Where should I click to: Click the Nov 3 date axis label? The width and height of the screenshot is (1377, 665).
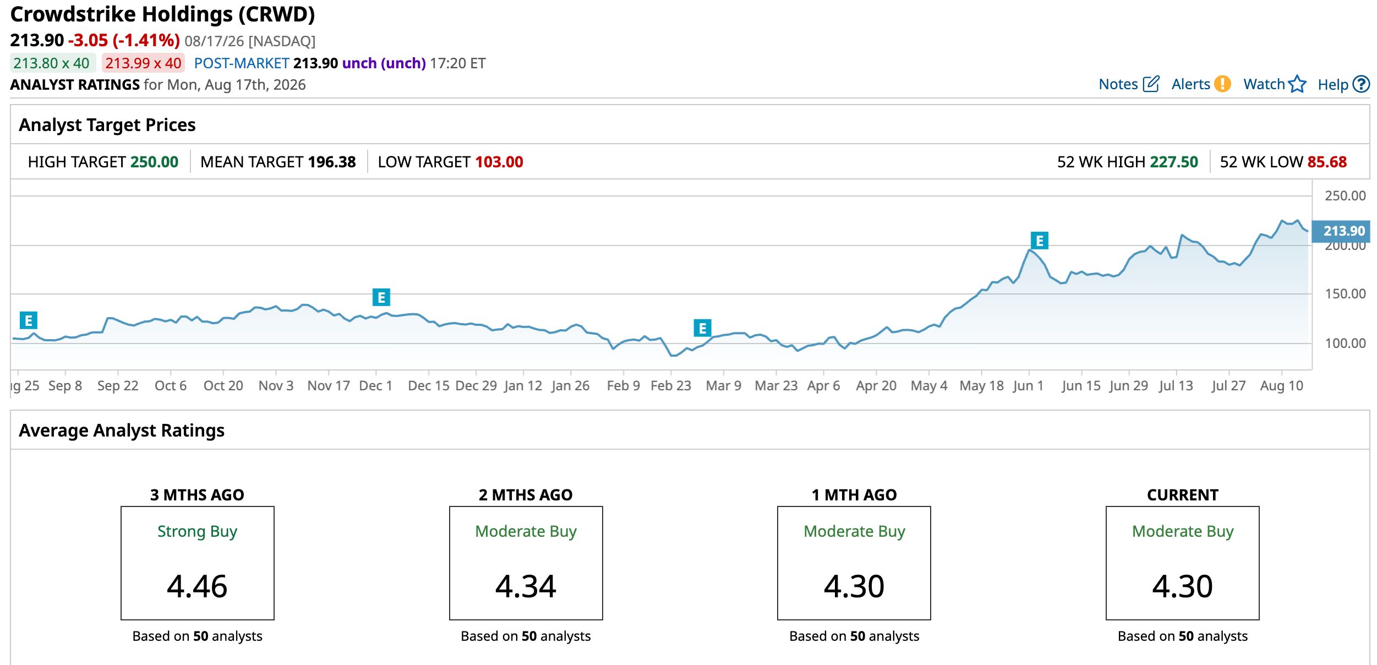276,386
